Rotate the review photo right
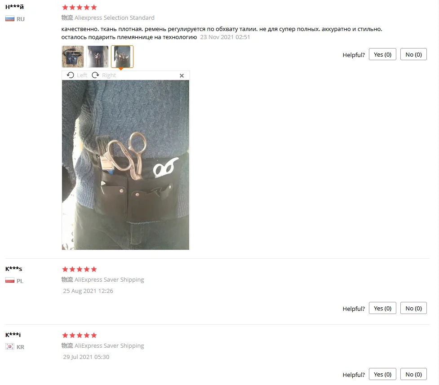This screenshot has height=385, width=439. point(104,75)
